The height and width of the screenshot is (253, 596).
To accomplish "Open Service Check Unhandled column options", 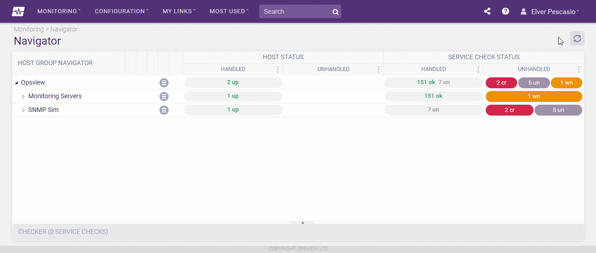I will click(x=579, y=70).
